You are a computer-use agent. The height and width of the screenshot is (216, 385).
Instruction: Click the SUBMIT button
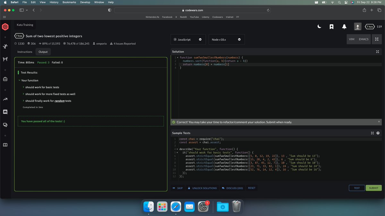click(x=374, y=188)
